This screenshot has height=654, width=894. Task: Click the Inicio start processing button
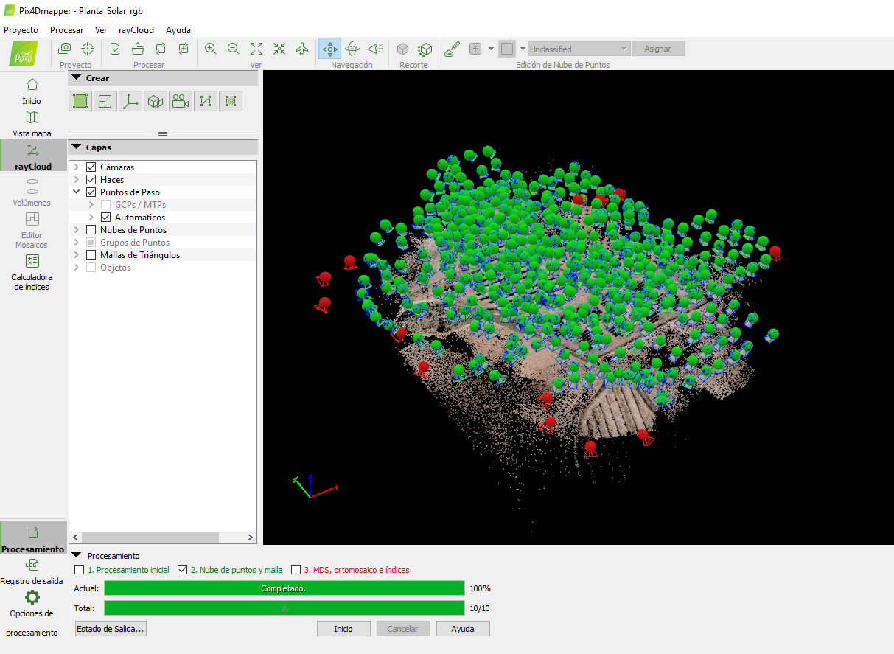[343, 629]
